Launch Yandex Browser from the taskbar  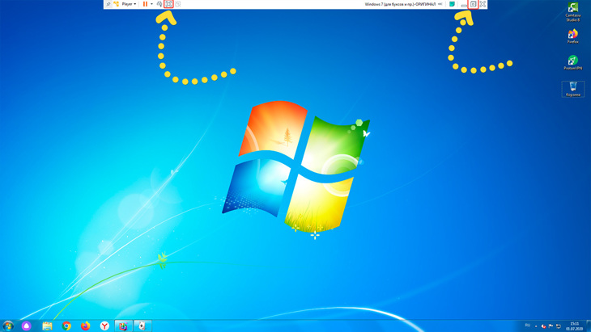coord(104,326)
